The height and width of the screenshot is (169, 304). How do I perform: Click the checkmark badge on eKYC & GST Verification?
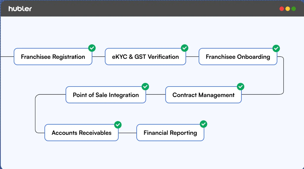[x=185, y=48]
